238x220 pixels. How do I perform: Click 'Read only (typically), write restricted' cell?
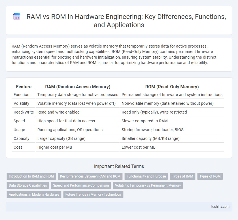tap(172, 112)
